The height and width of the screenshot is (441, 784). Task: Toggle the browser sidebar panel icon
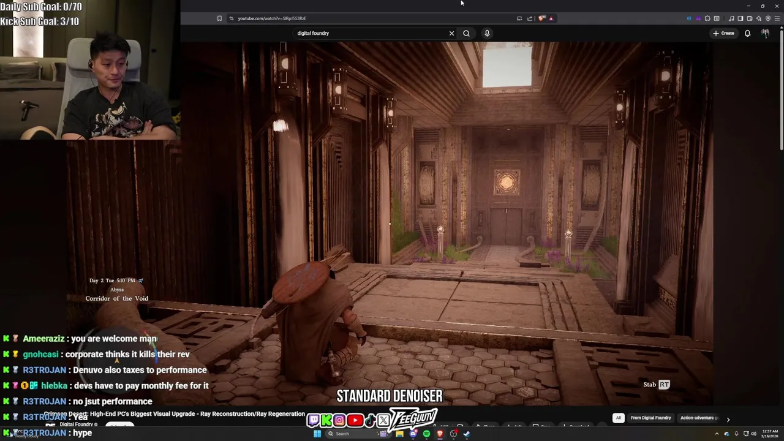[741, 18]
